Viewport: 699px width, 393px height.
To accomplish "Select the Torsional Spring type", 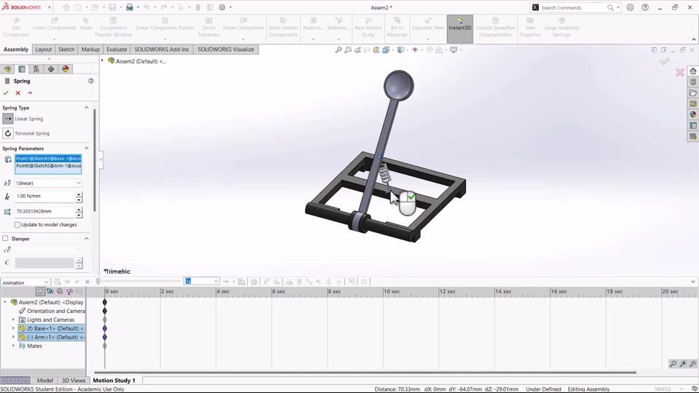I will [8, 133].
